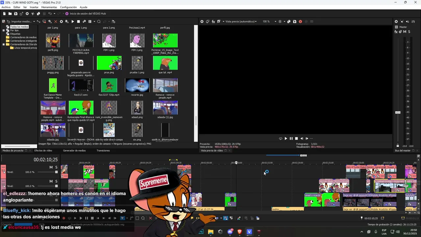Screen dimensions: 421x237
Task: Open Vista previa (automático) quality dropdown
Action: [x=241, y=21]
